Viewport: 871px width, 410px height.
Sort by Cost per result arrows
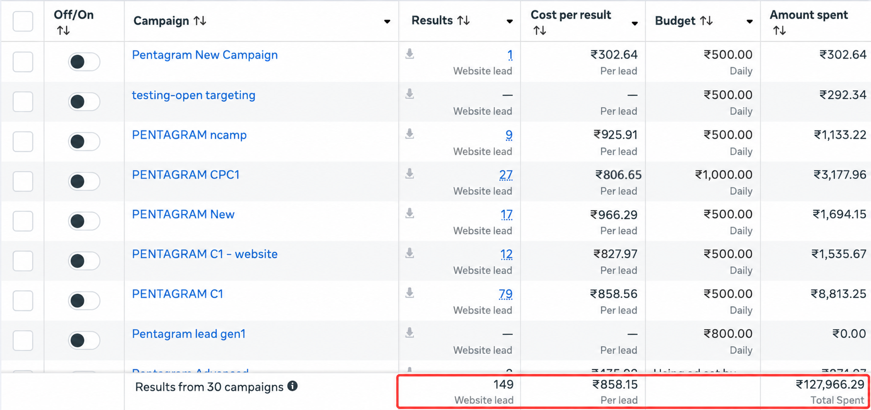click(540, 30)
